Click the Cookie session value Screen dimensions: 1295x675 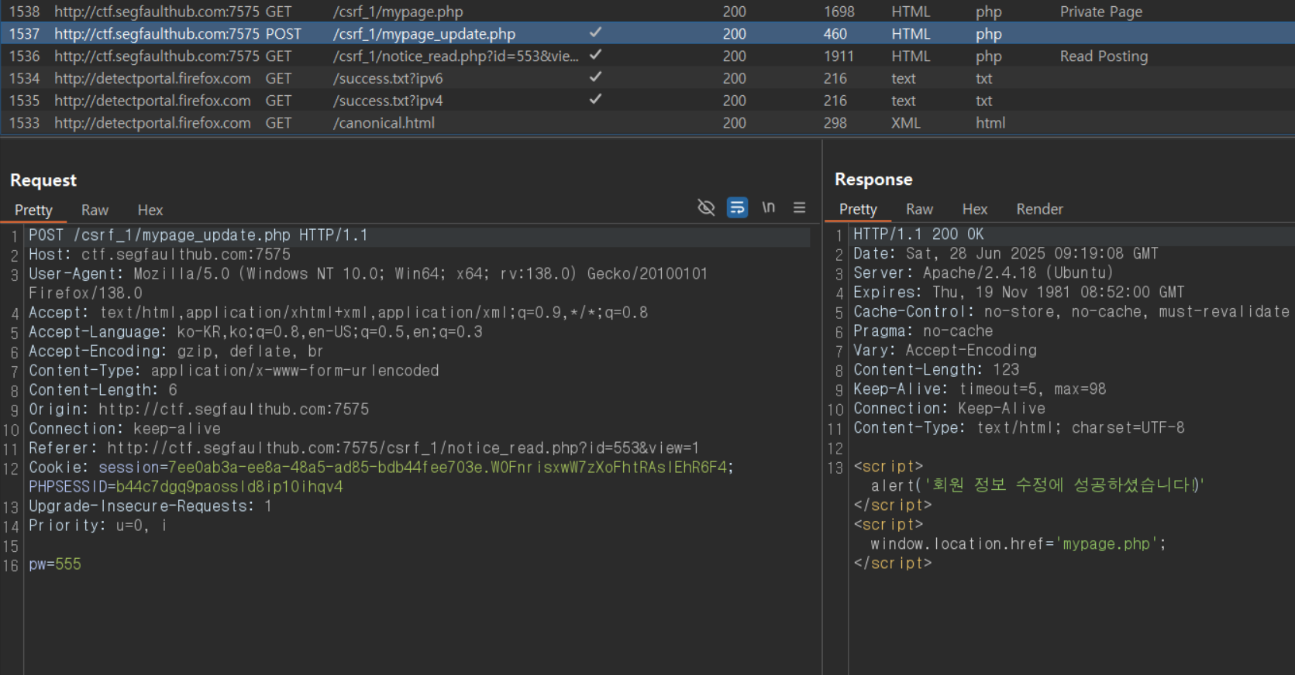coord(447,468)
